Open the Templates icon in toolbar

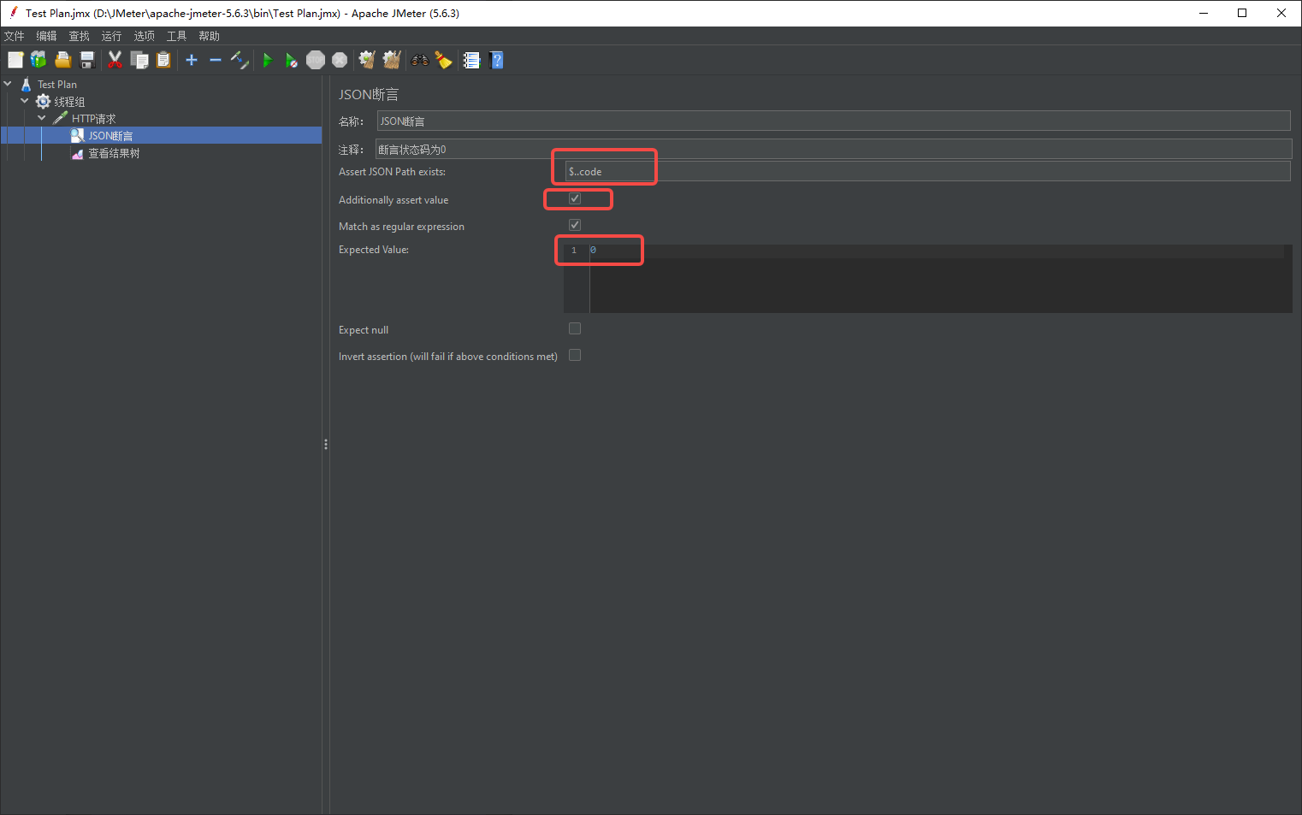(38, 60)
